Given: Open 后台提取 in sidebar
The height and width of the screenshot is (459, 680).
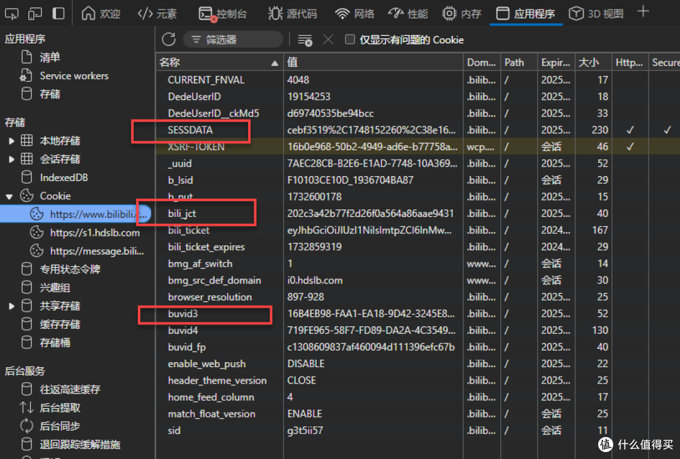Looking at the screenshot, I should (x=60, y=408).
